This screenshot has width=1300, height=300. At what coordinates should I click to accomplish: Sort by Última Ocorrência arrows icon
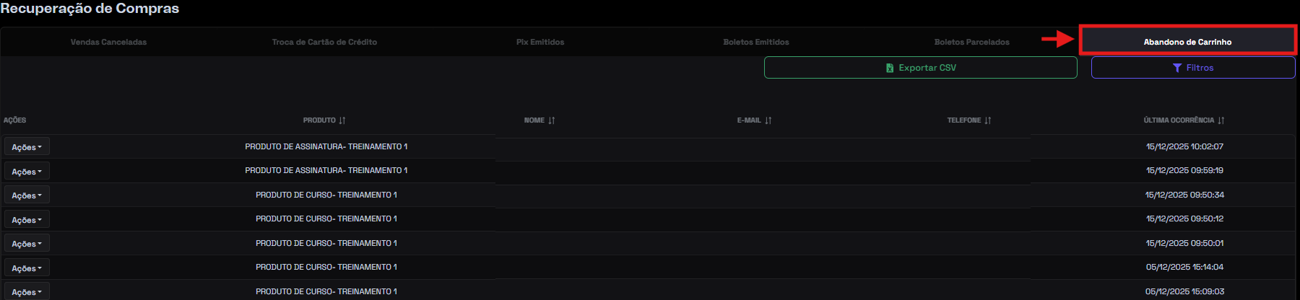tap(1221, 120)
